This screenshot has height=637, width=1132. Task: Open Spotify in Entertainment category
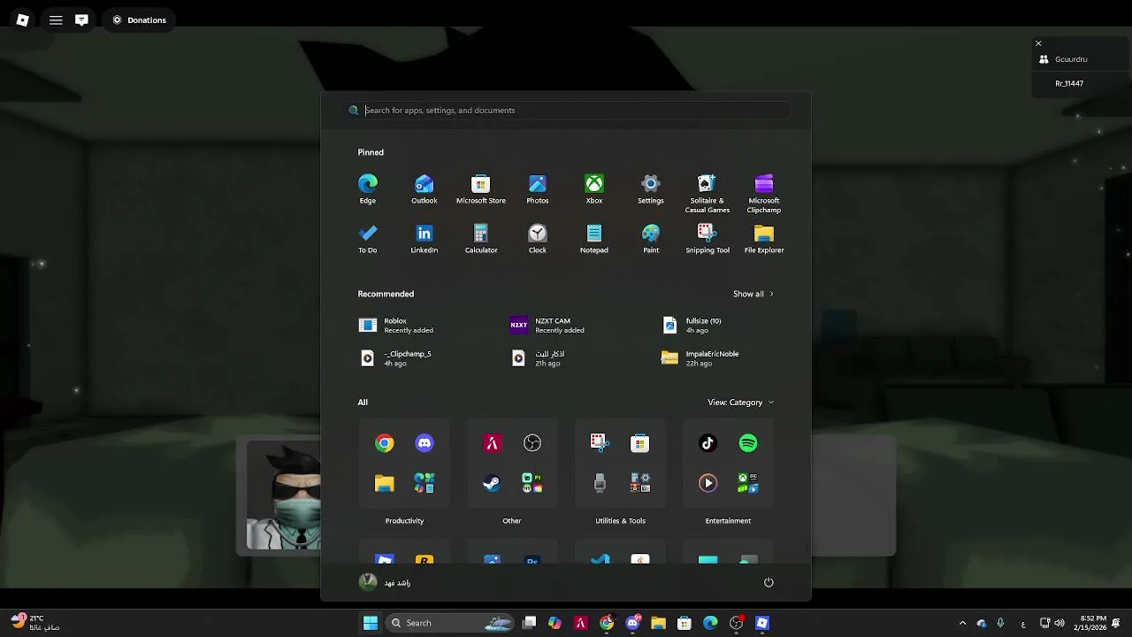click(x=748, y=443)
